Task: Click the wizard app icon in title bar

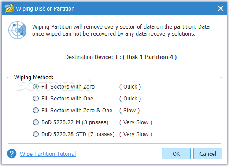Action: pos(9,8)
